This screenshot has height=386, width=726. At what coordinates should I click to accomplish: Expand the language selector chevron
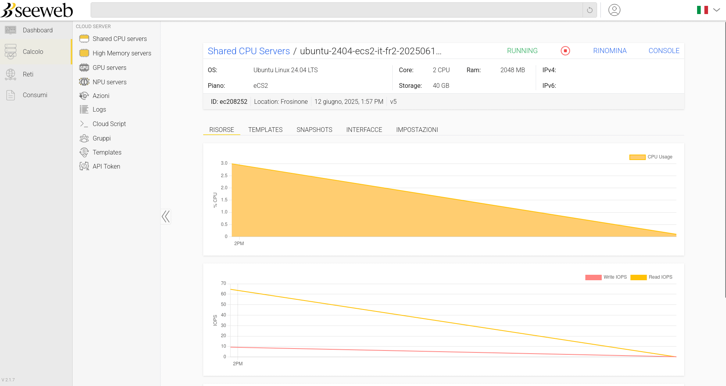pyautogui.click(x=717, y=10)
